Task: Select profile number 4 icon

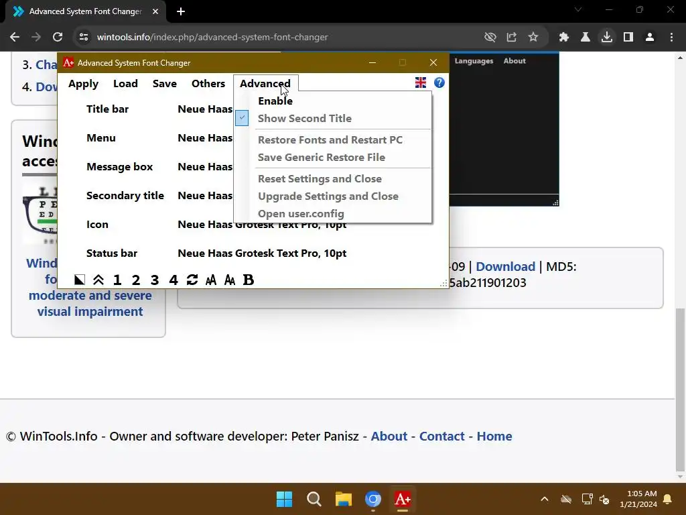Action: tap(174, 280)
